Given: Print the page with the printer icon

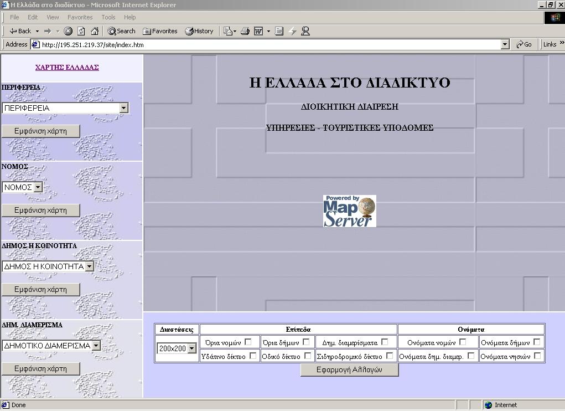Looking at the screenshot, I should click(245, 31).
